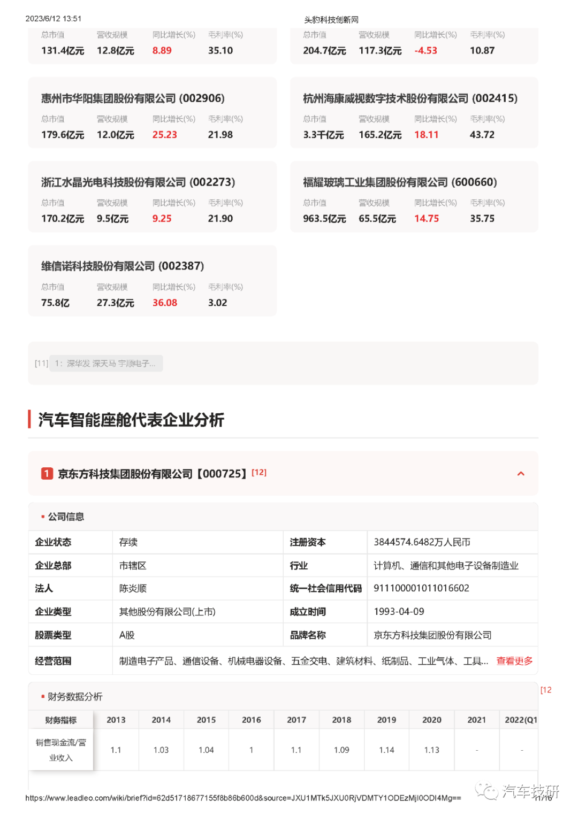Click the 165.2亿元 revenue figure
578x817 pixels.
(x=380, y=135)
